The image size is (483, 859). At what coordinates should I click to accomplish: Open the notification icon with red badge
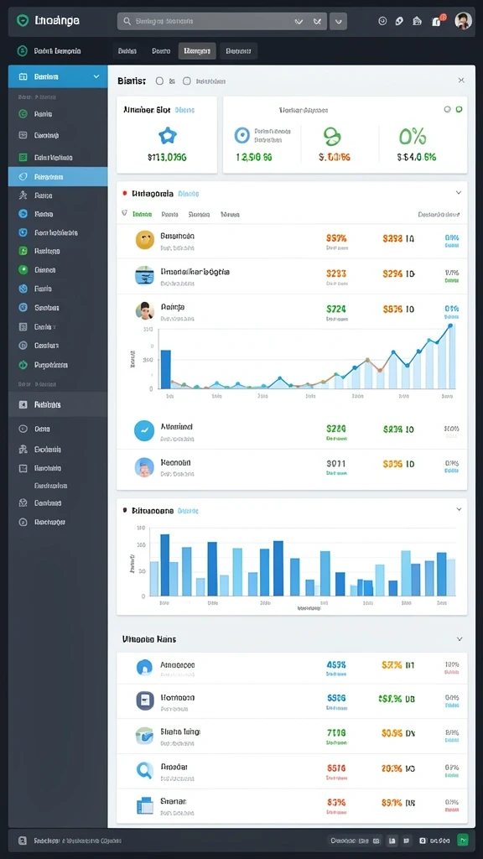pos(437,21)
